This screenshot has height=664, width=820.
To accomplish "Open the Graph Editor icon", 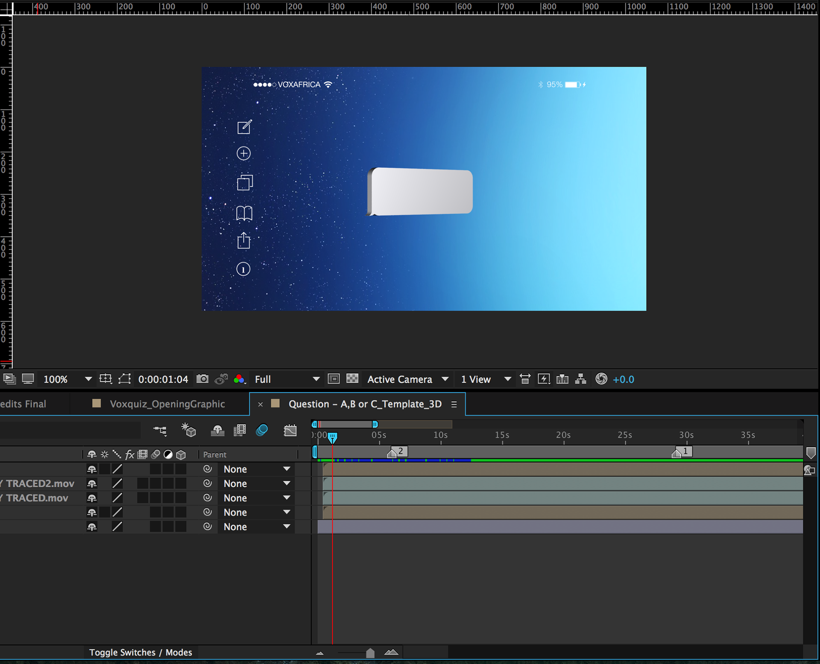I will pos(290,430).
